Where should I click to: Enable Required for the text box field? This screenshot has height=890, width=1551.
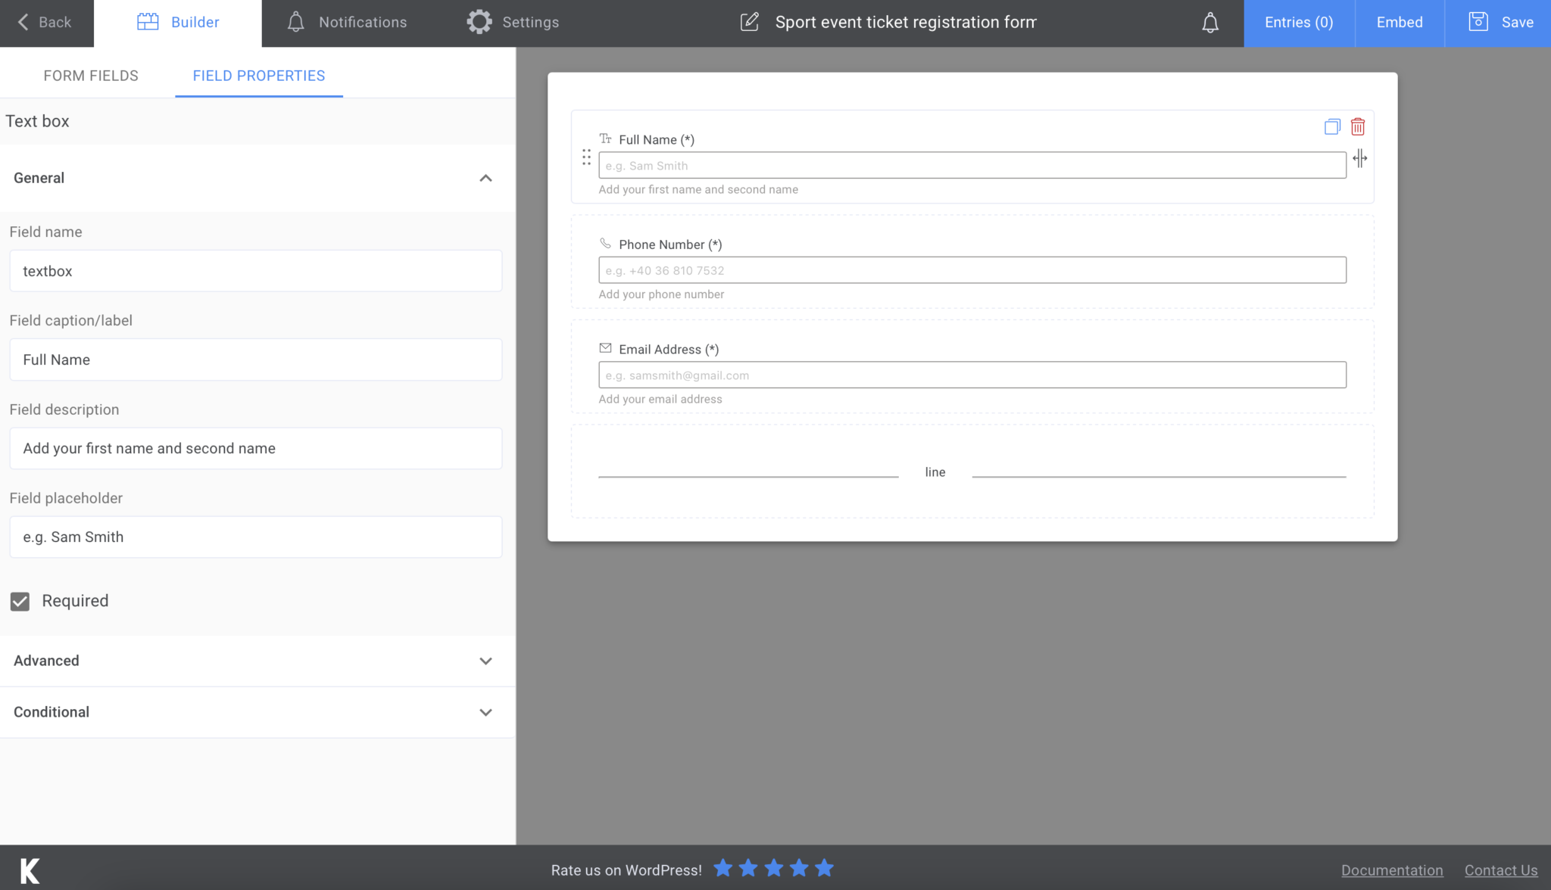coord(20,601)
